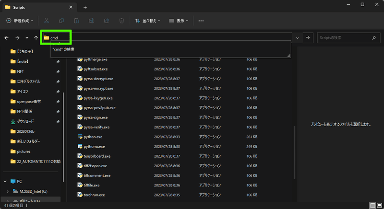The width and height of the screenshot is (384, 209).
Task: Open the 20230726b folder in sidebar
Action: click(x=23, y=131)
